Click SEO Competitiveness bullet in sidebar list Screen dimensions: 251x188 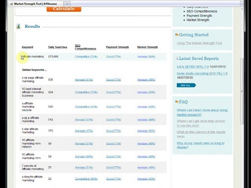[202, 11]
